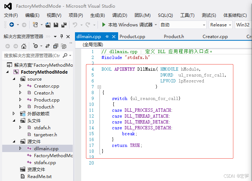The image size is (252, 181).
Task: Close the dllmain.cpp tab
Action: [114, 37]
